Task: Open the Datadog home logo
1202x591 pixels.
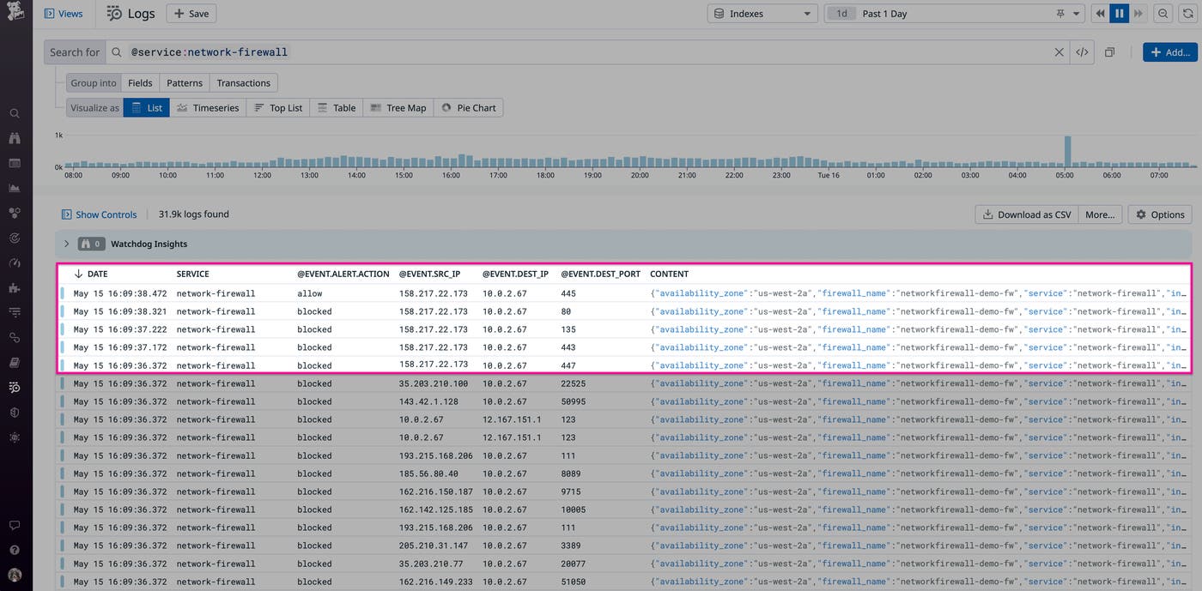Action: coord(15,13)
